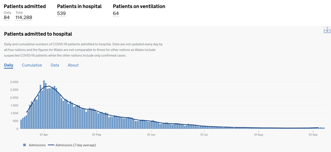This screenshot has height=152, width=331.
Task: Click the patients in hospital value 539
Action: coord(61,13)
